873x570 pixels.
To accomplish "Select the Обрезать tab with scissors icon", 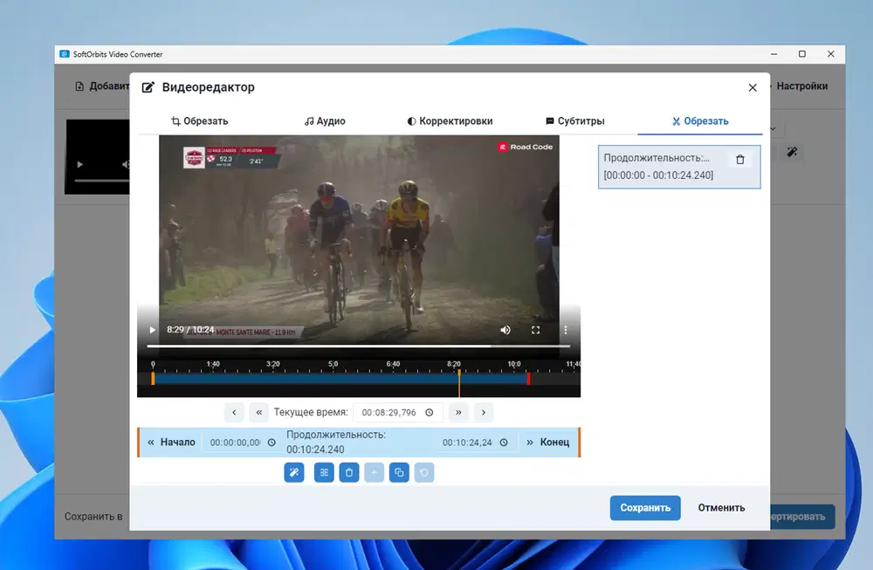I will click(700, 120).
